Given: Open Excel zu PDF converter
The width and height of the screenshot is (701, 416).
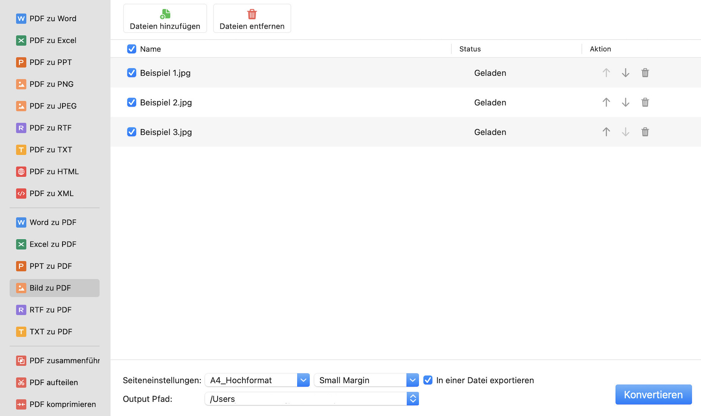Looking at the screenshot, I should pos(53,244).
